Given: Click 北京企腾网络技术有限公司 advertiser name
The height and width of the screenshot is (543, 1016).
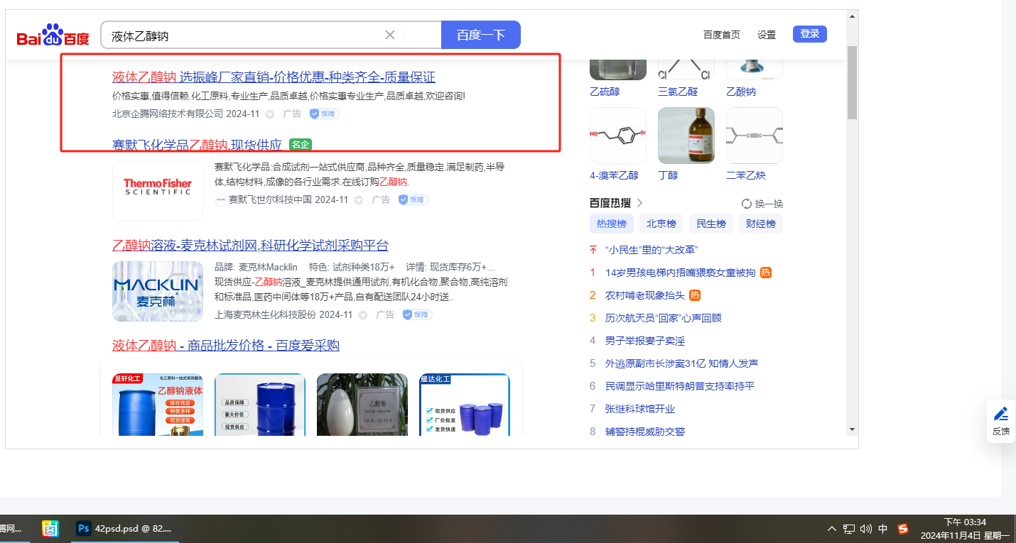Looking at the screenshot, I should pyautogui.click(x=168, y=114).
